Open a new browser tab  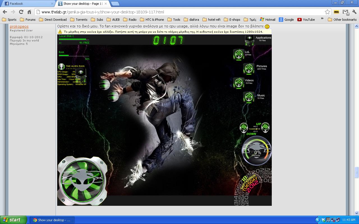115,4
